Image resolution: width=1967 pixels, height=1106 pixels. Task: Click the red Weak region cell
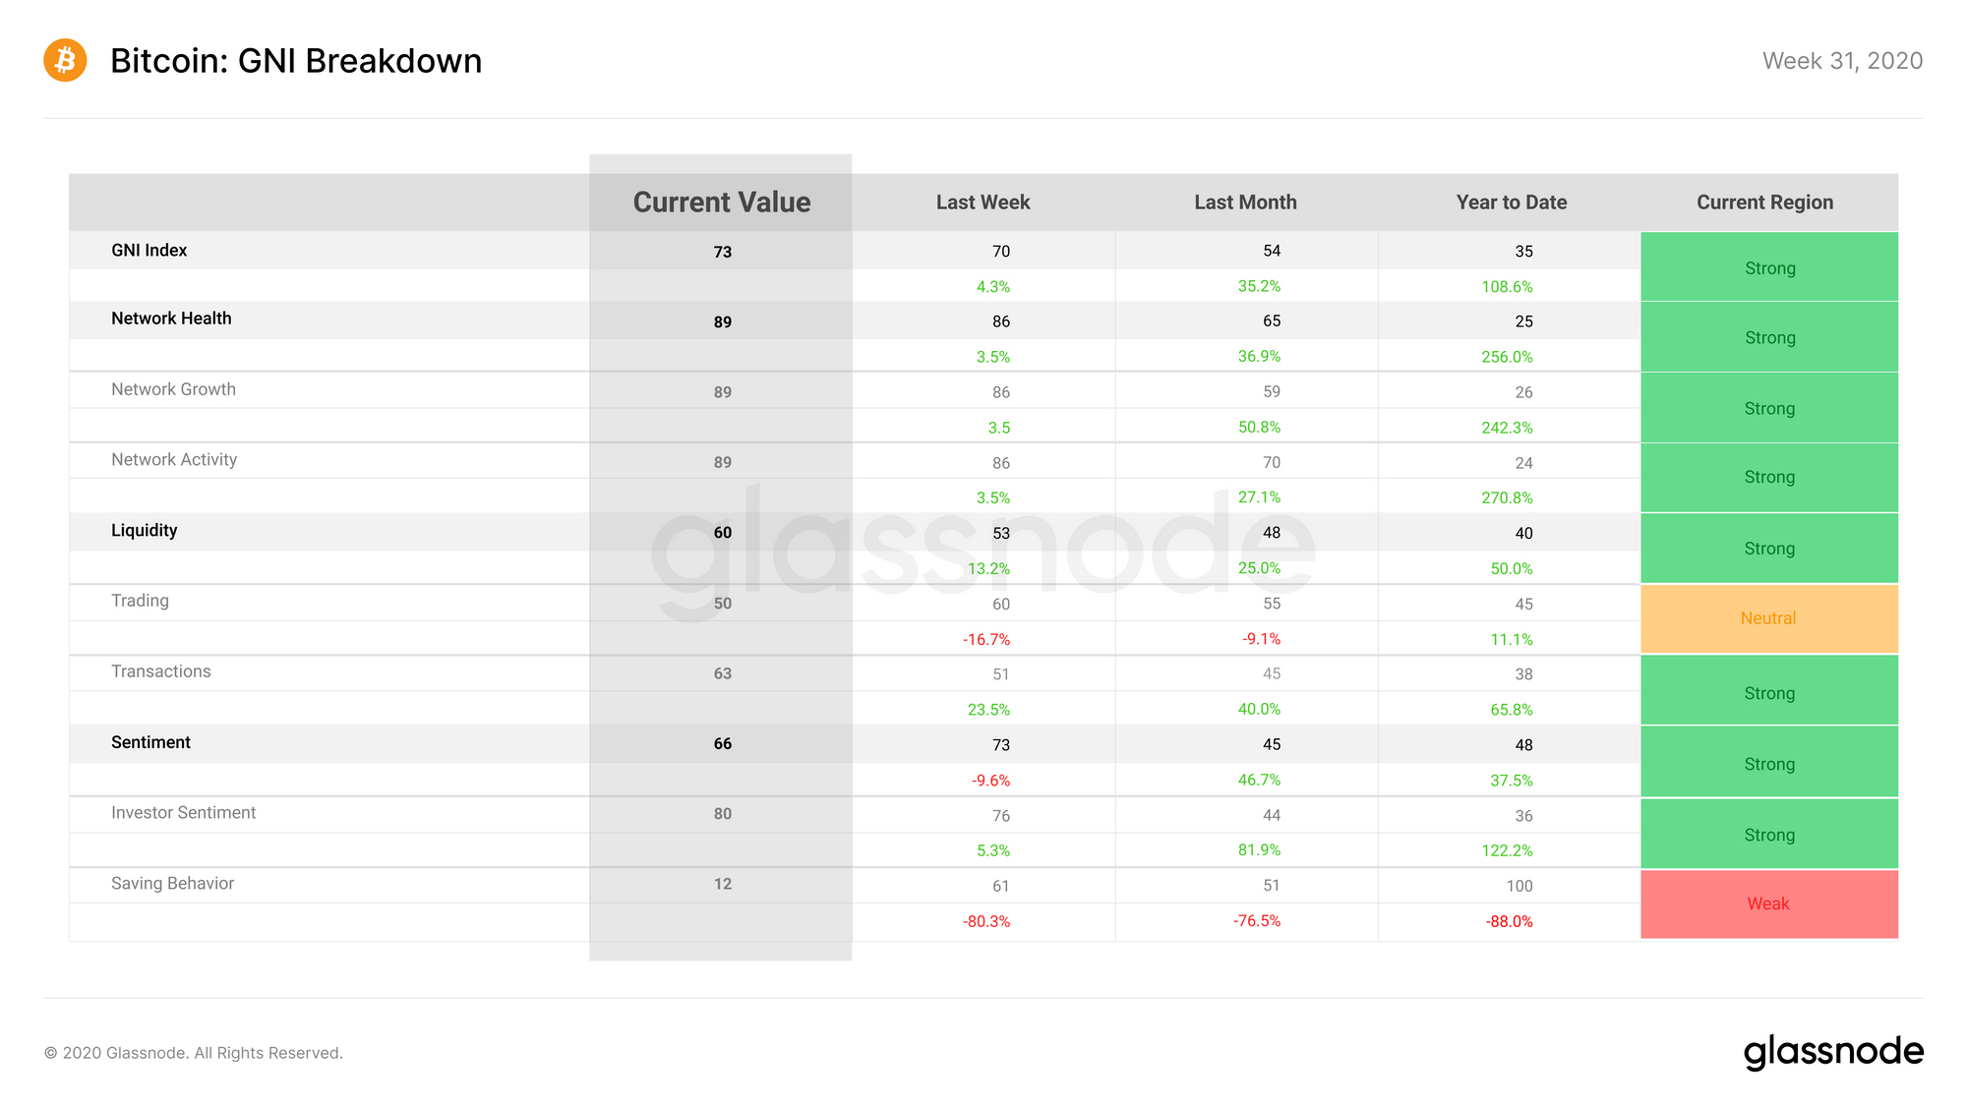tap(1769, 903)
